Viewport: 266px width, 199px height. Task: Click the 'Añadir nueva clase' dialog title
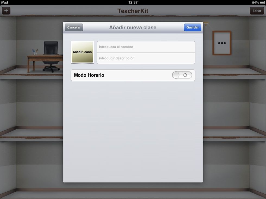click(x=133, y=27)
